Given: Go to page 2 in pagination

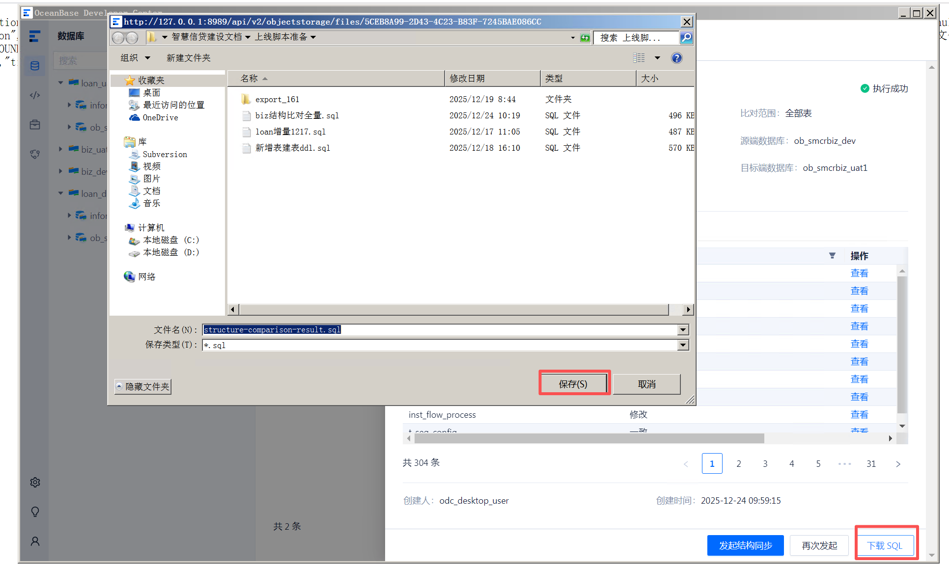Looking at the screenshot, I should tap(738, 463).
